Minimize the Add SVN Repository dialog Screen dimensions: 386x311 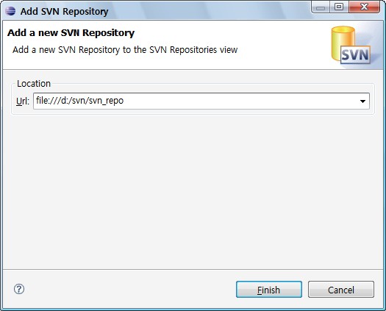click(321, 7)
